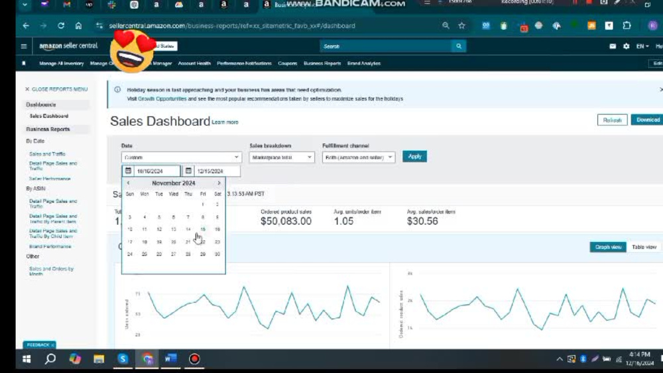
Task: Open Skype from the taskbar
Action: coord(123,358)
